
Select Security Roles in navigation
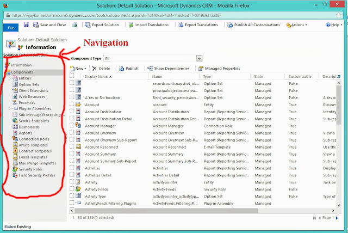click(x=30, y=169)
